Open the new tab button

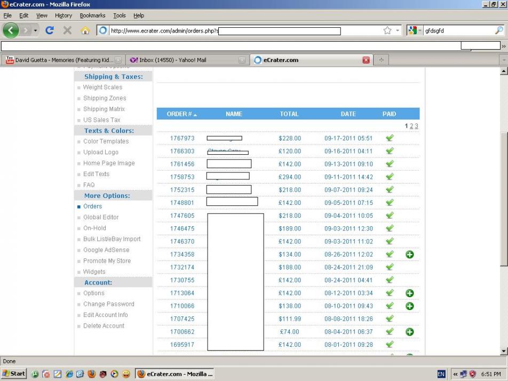pos(381,60)
